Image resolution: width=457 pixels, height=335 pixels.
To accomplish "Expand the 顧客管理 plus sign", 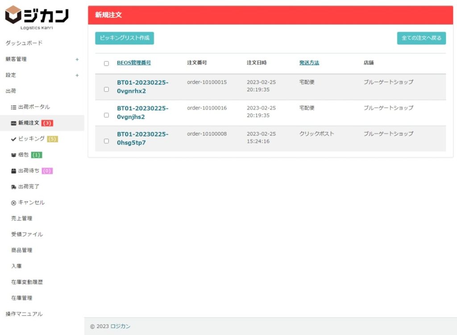I will coord(77,59).
